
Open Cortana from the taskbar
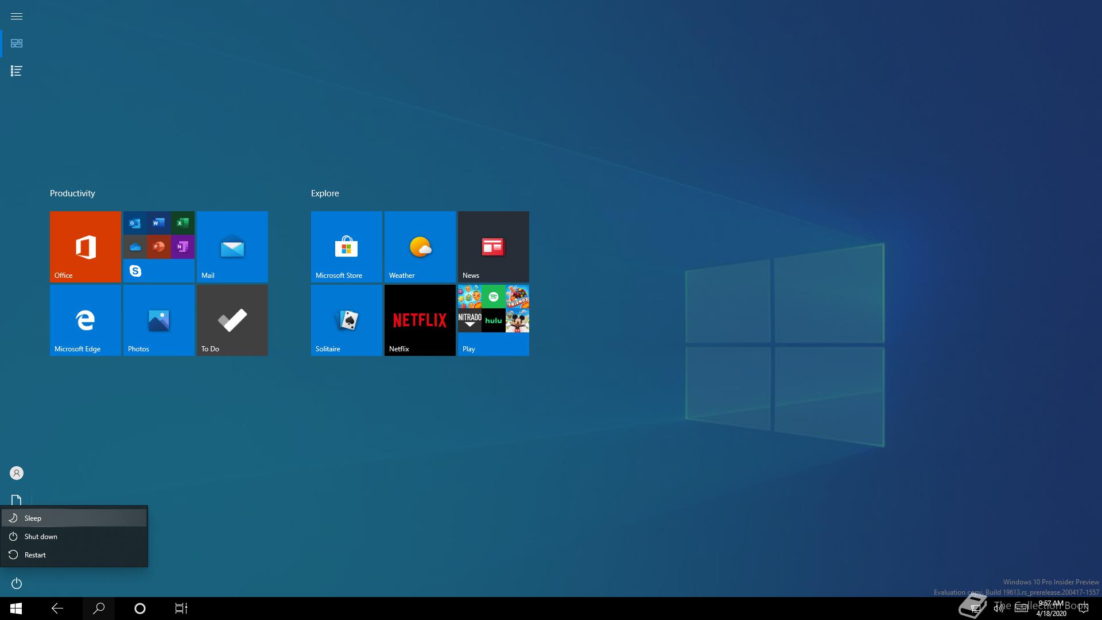tap(140, 609)
